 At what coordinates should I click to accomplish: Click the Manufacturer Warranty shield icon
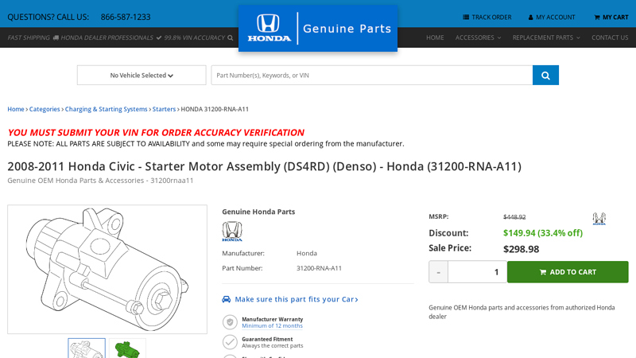coord(230,322)
